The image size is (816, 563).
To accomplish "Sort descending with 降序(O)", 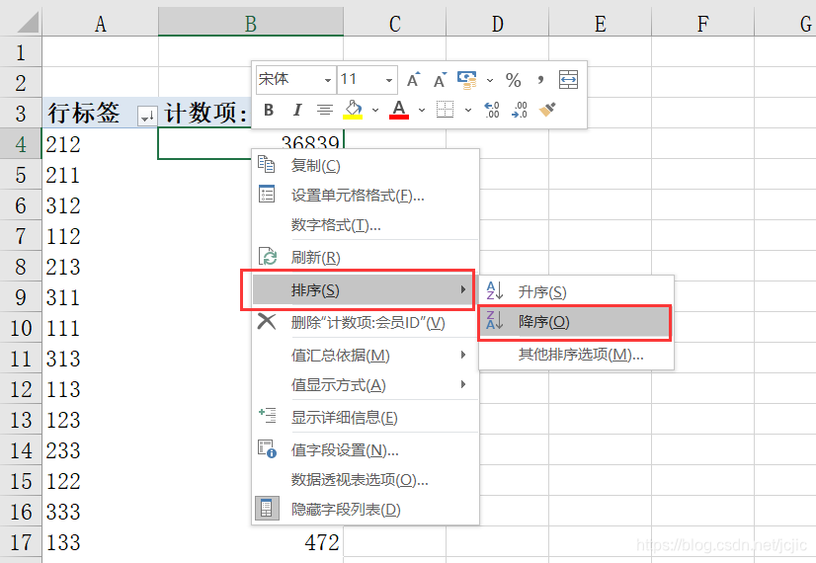I will click(x=575, y=322).
